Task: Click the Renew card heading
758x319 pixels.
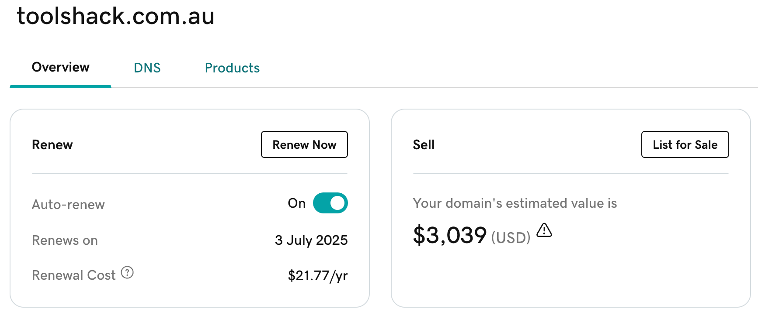Action: pos(52,145)
